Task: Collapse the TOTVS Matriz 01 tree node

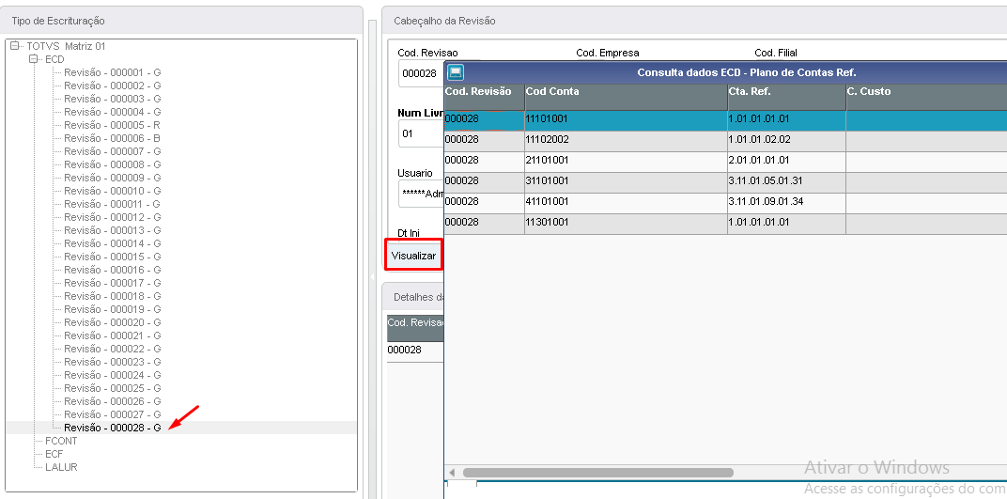Action: (x=15, y=46)
